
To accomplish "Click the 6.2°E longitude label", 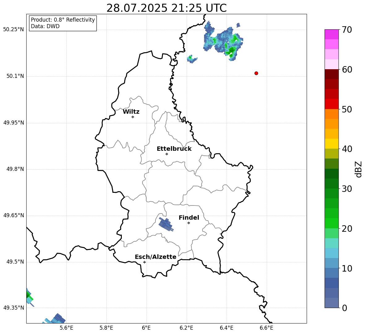I will 186,328.
